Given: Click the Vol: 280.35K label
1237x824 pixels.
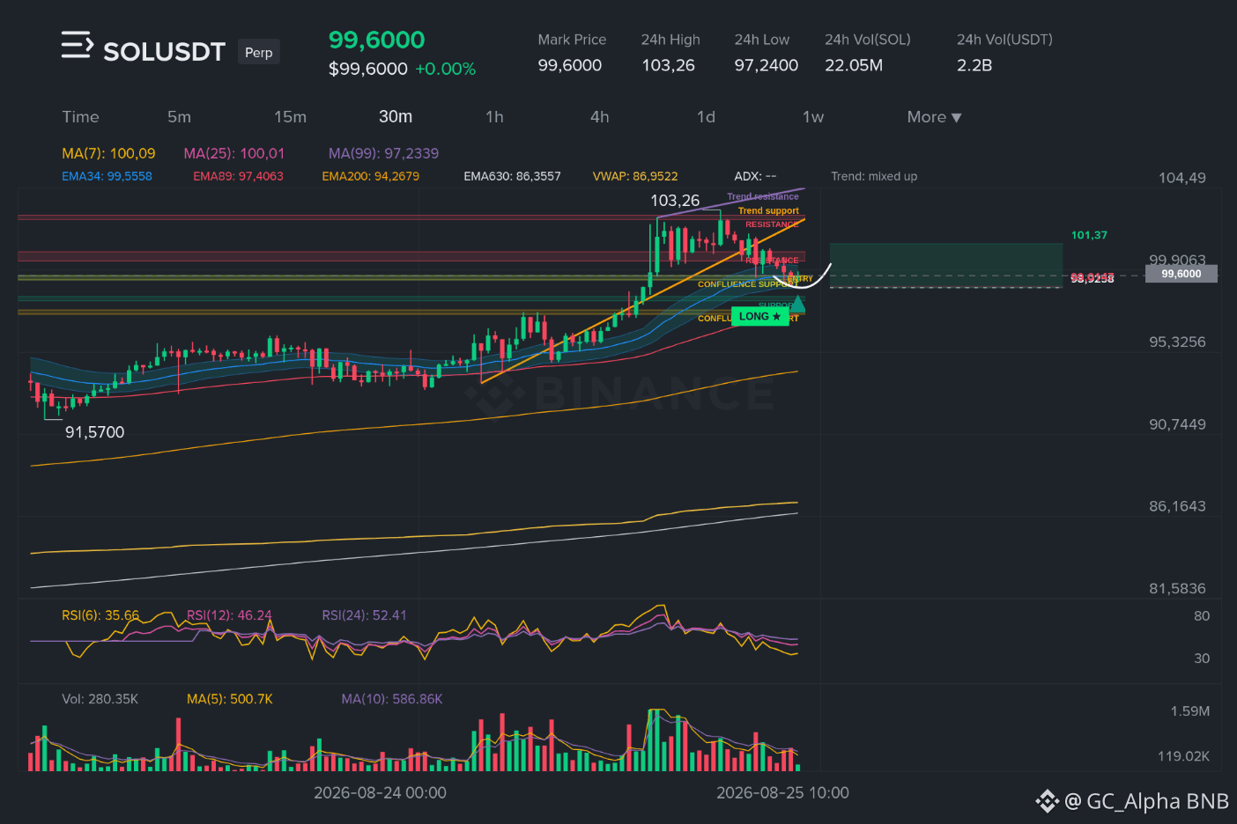Looking at the screenshot, I should [x=100, y=699].
